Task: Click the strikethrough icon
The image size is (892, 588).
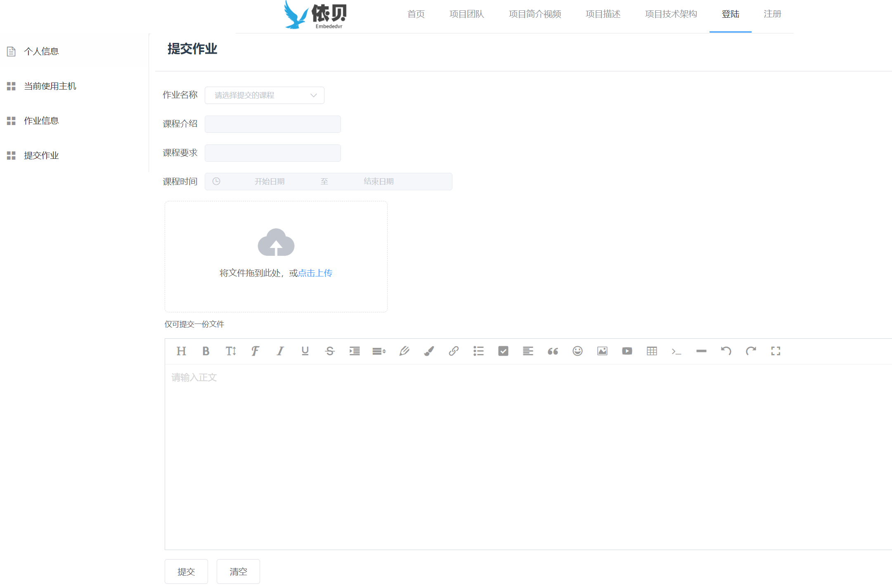Action: click(x=329, y=351)
